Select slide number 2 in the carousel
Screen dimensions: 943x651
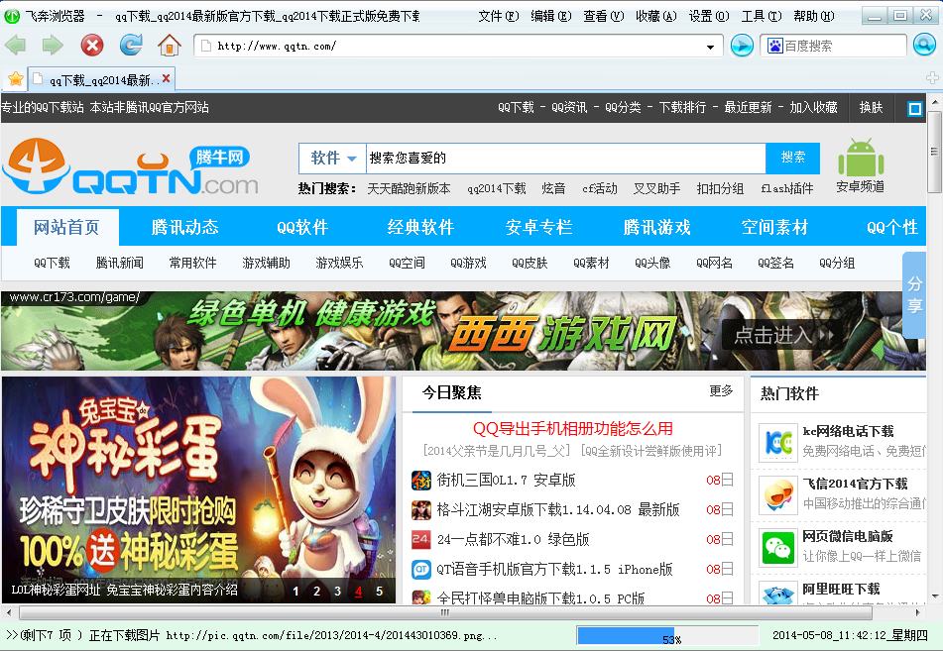click(x=316, y=591)
